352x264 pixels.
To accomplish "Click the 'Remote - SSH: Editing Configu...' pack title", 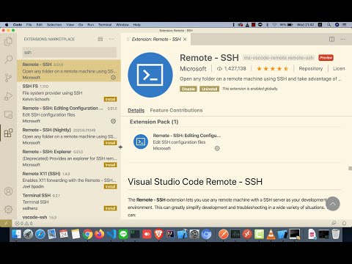I will pos(187,136).
